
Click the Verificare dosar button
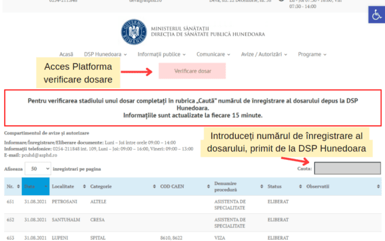pyautogui.click(x=192, y=71)
